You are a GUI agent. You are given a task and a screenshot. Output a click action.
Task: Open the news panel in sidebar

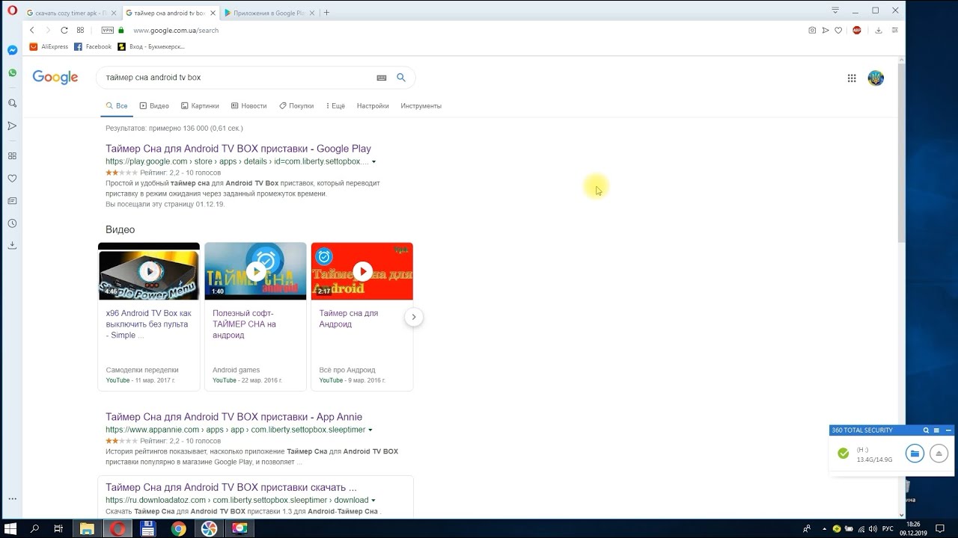[x=12, y=201]
